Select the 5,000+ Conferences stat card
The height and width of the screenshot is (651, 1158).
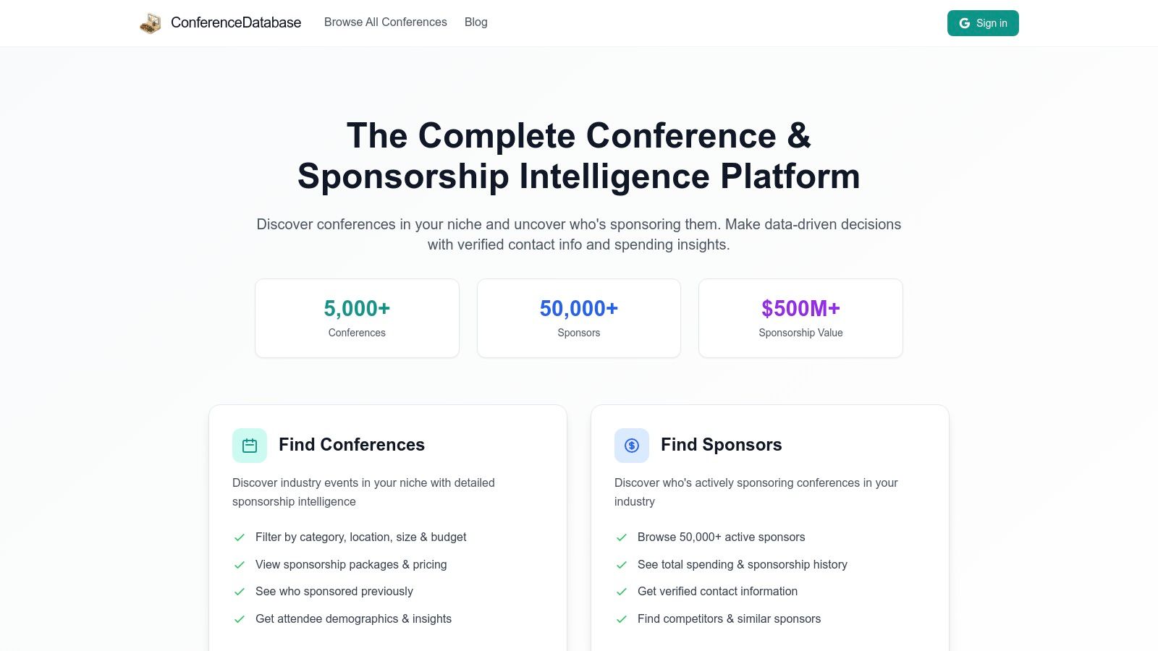pyautogui.click(x=357, y=318)
